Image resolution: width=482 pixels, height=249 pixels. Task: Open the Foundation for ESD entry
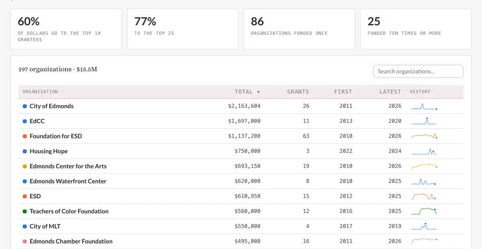(x=56, y=136)
